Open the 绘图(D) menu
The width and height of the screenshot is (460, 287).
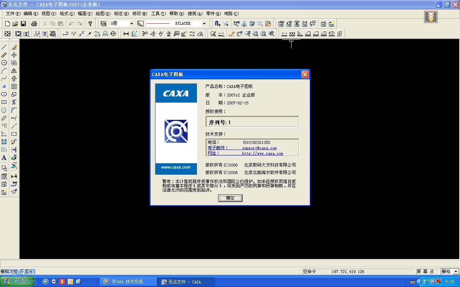pyautogui.click(x=103, y=14)
